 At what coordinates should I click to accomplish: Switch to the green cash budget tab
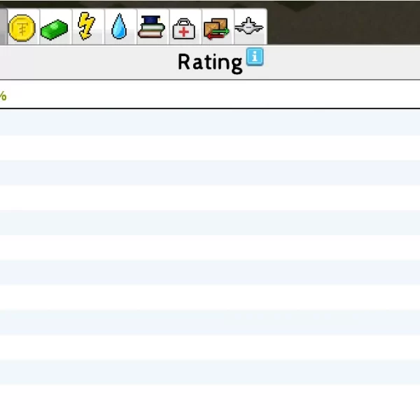[54, 29]
